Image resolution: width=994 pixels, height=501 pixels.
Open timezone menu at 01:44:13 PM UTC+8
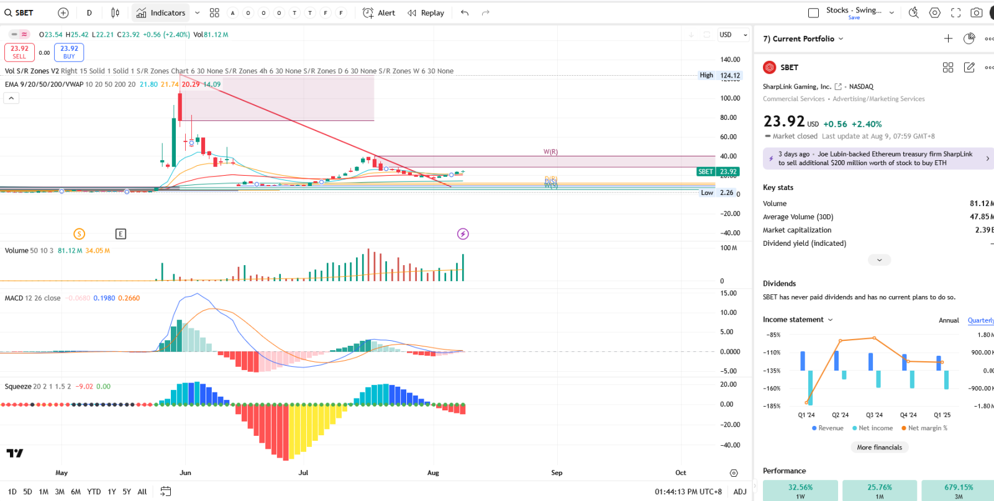pyautogui.click(x=688, y=492)
